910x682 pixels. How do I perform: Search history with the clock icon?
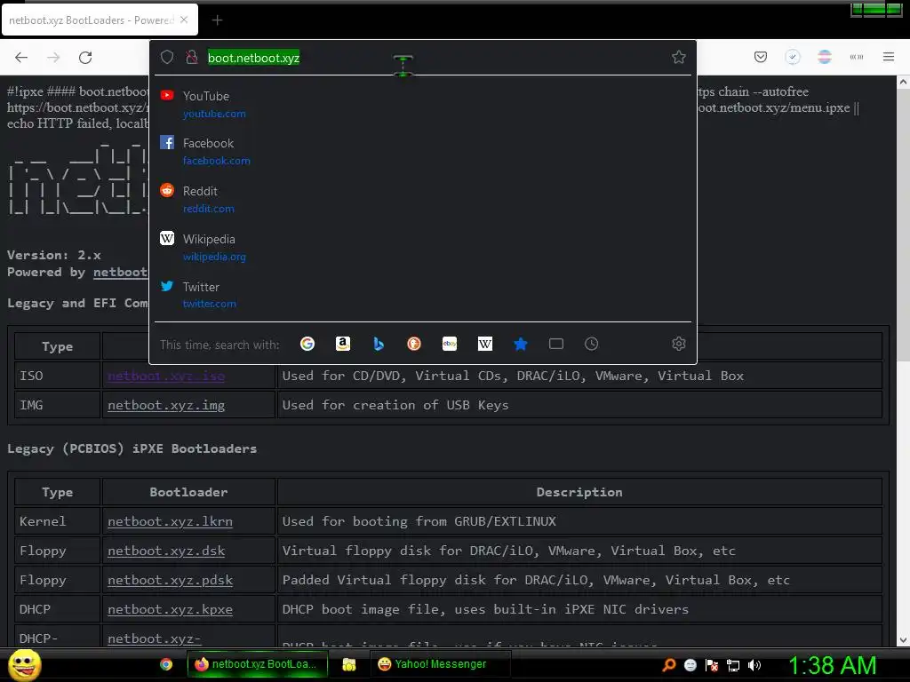coord(591,344)
